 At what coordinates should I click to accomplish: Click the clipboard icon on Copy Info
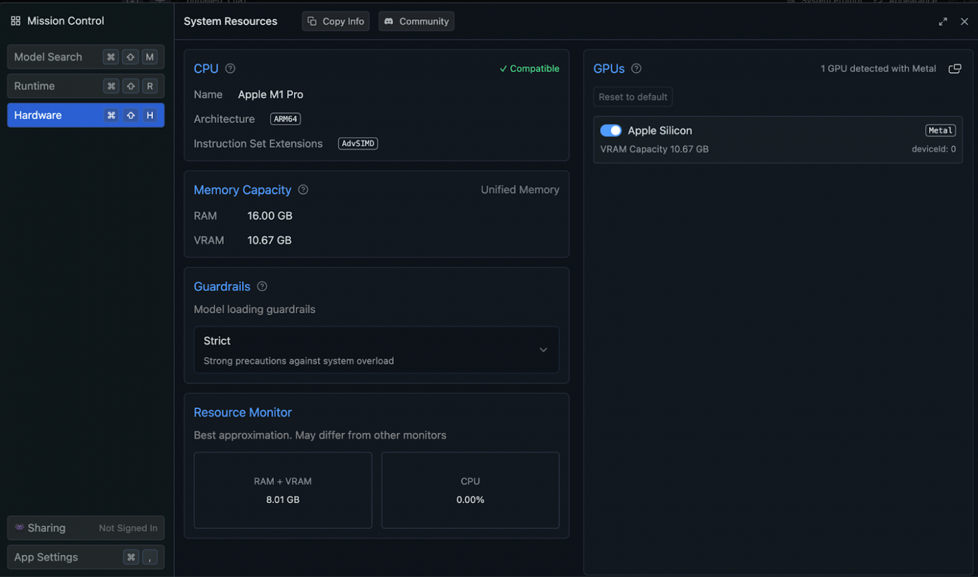coord(312,21)
